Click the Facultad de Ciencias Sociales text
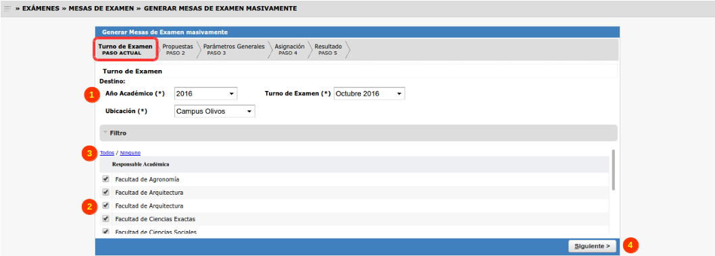The height and width of the screenshot is (256, 715). (x=155, y=232)
